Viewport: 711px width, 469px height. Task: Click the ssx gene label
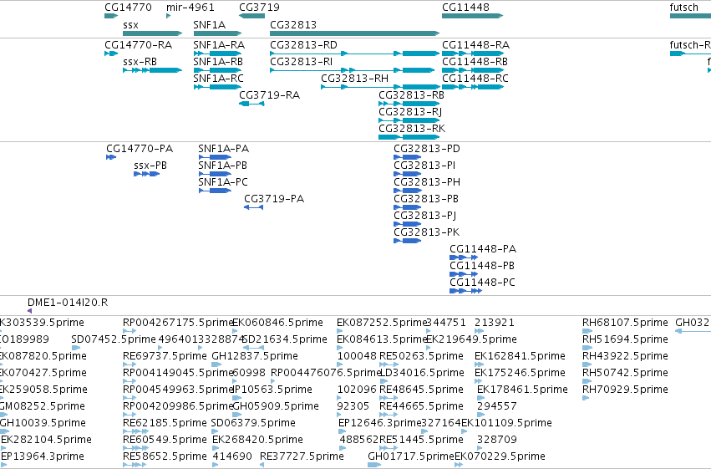130,25
